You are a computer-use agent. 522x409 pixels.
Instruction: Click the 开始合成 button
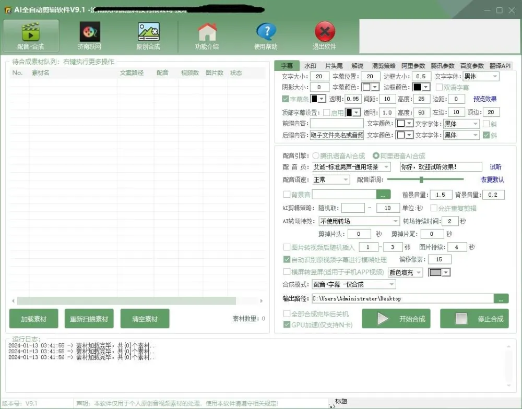(397, 319)
